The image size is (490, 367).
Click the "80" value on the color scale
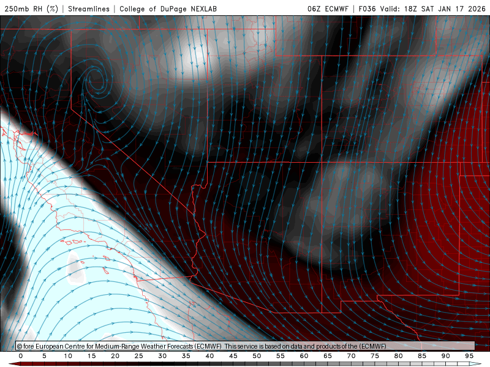(x=399, y=356)
